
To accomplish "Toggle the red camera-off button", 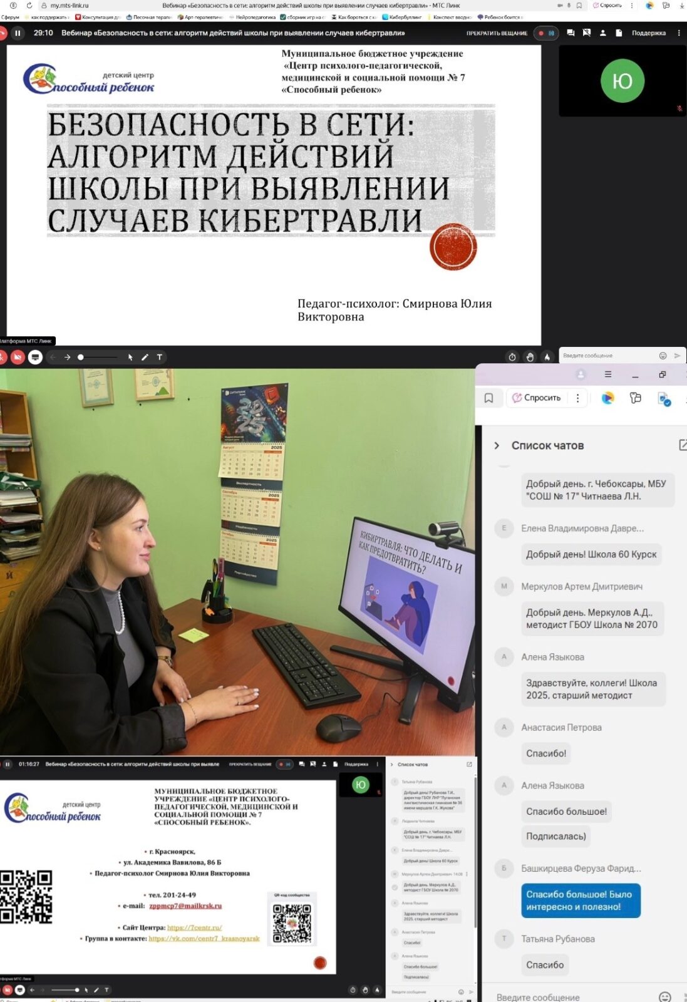I will click(x=18, y=357).
